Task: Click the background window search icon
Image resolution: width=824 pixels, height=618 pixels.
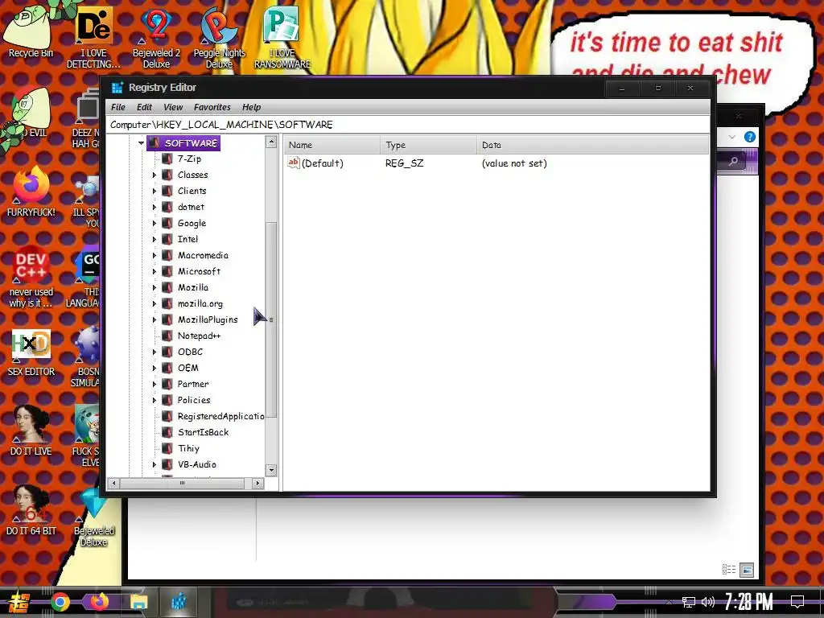Action: [x=733, y=161]
